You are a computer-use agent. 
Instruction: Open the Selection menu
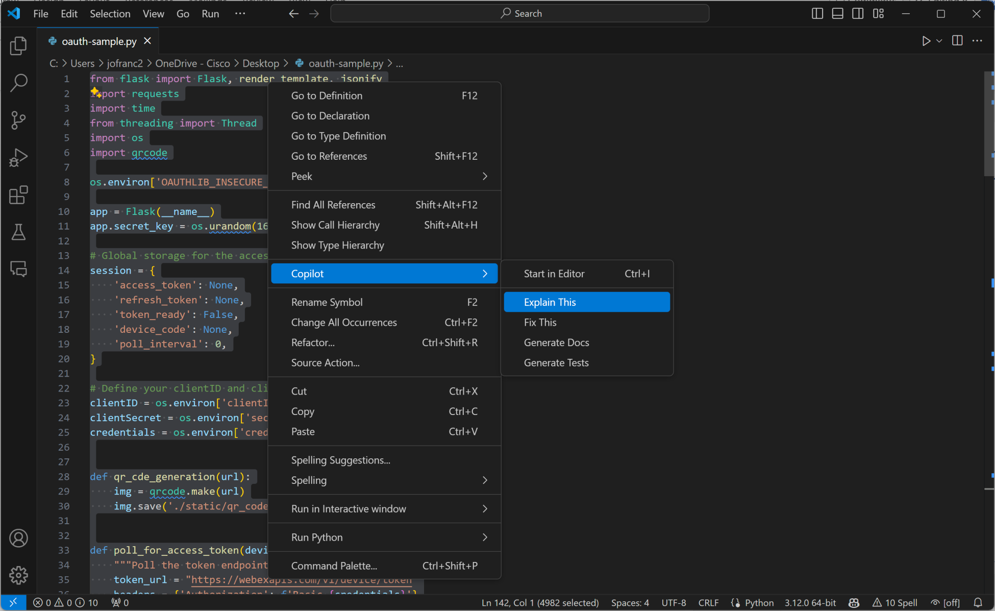[x=110, y=14]
